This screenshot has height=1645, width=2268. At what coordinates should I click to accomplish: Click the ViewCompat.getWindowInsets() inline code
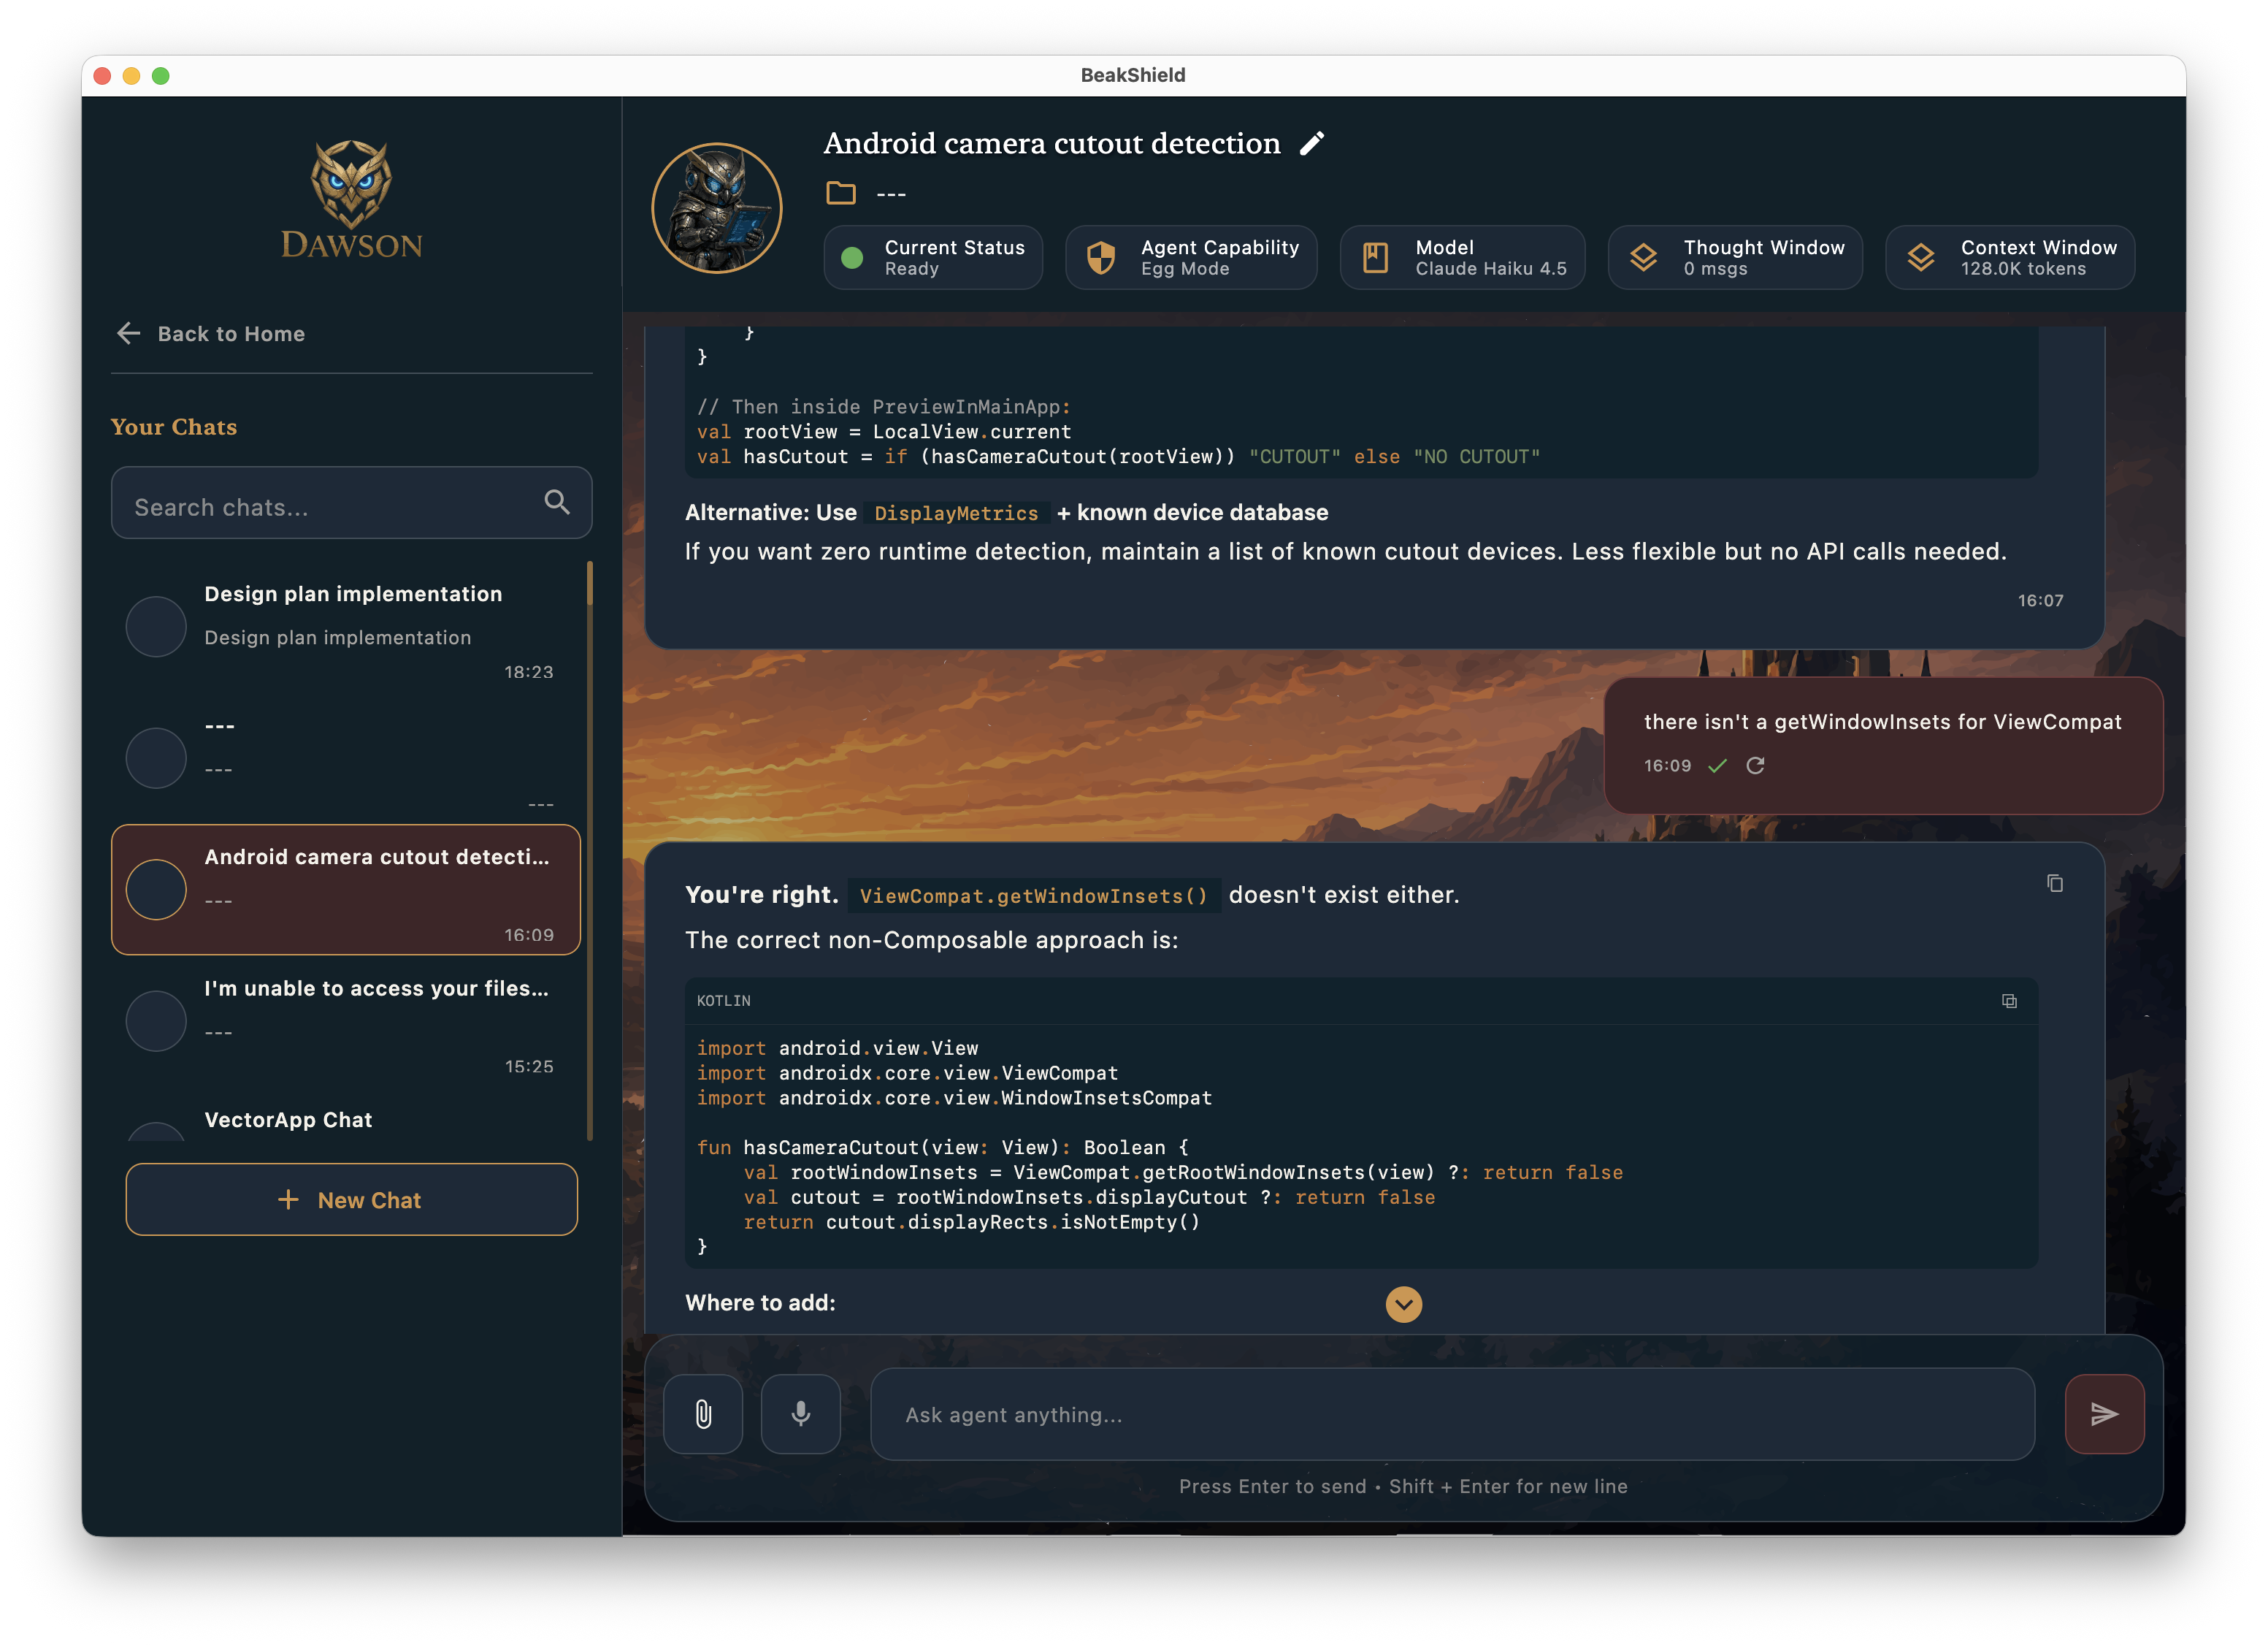point(1033,896)
